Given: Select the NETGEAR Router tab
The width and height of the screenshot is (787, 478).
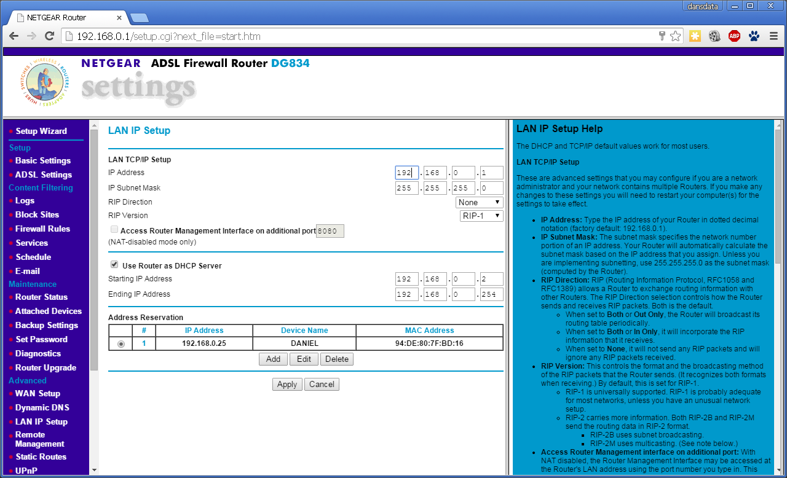Looking at the screenshot, I should (x=68, y=17).
